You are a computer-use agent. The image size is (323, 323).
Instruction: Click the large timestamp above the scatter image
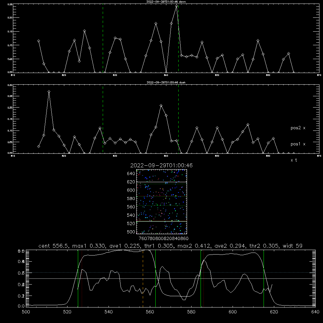[161, 165]
